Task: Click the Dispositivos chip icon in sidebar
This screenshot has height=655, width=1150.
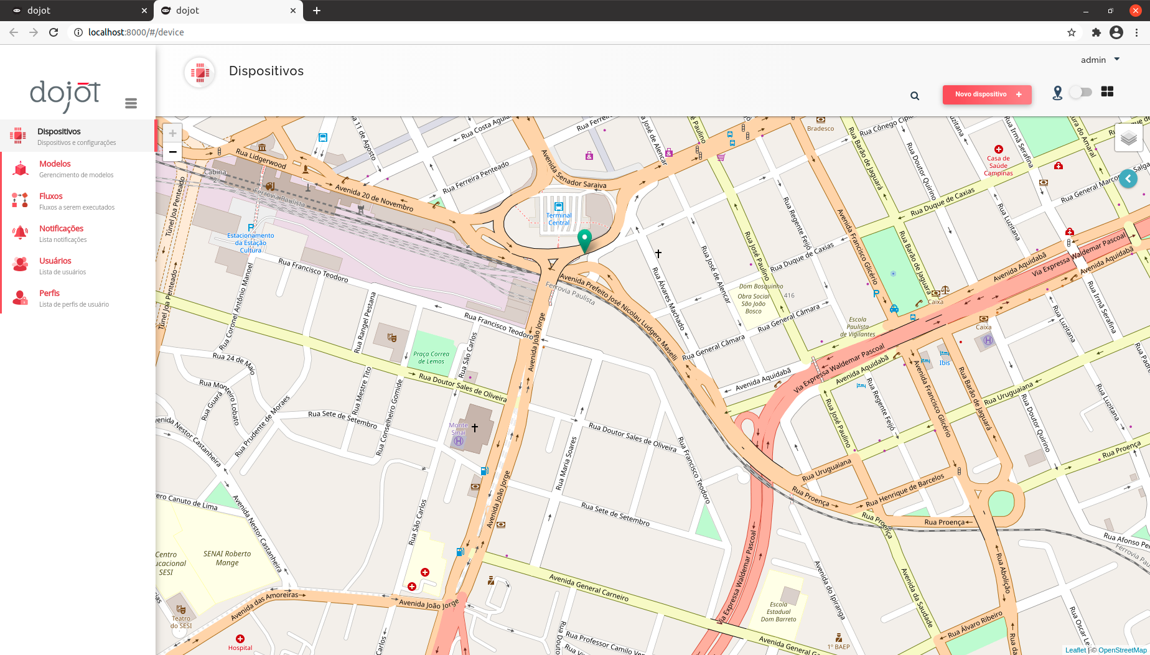Action: (18, 135)
